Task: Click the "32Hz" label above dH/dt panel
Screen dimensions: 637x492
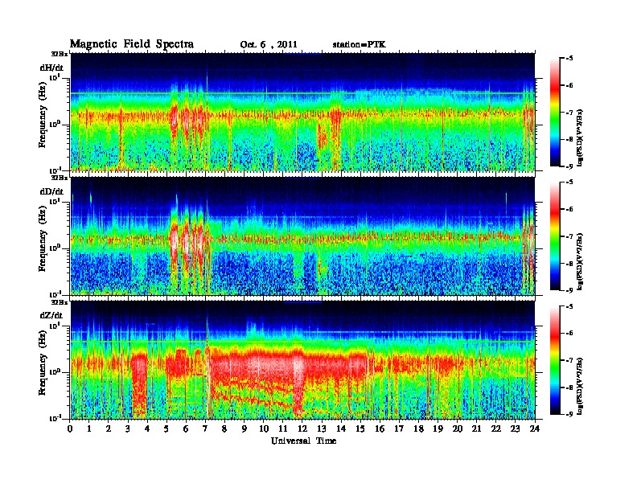Action: 59,54
